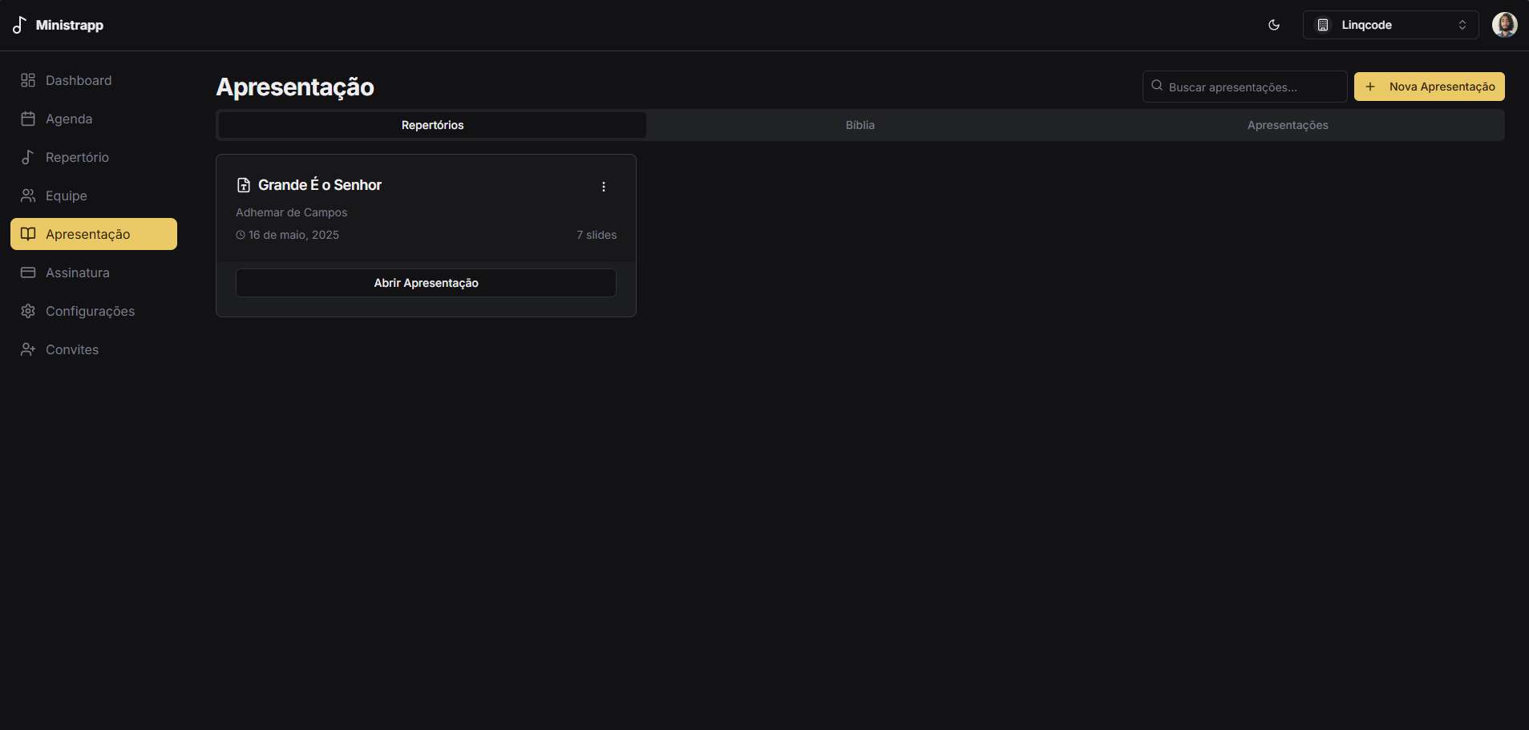Screen dimensions: 1529x730
Task: Click the Assinatura card icon
Action: click(x=28, y=272)
